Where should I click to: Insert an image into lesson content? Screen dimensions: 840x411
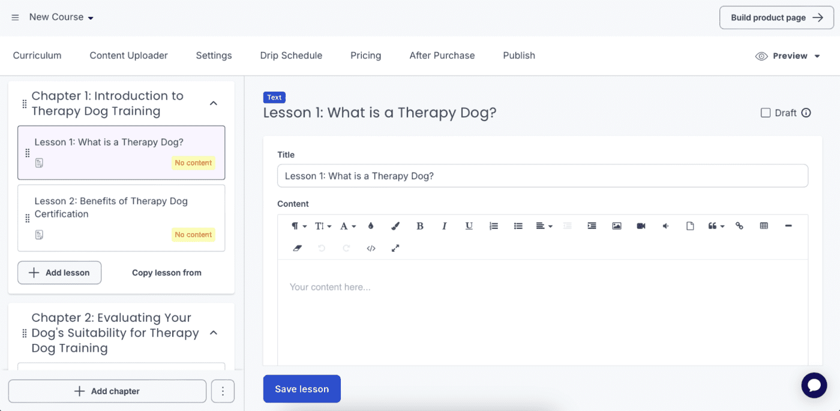(x=616, y=226)
